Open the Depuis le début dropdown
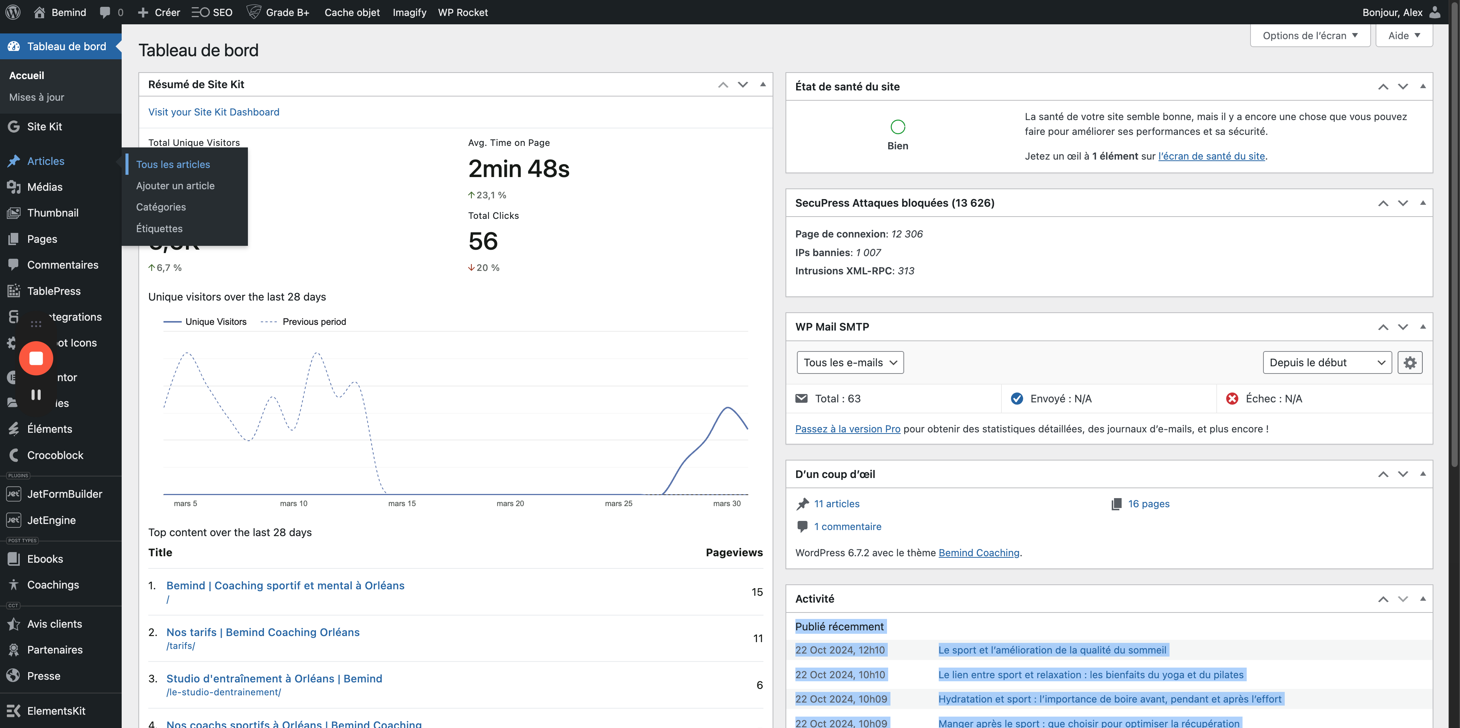 tap(1327, 362)
